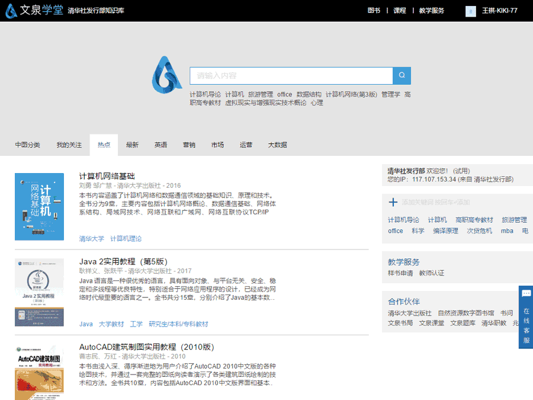Click the 工学 tag

click(136, 324)
